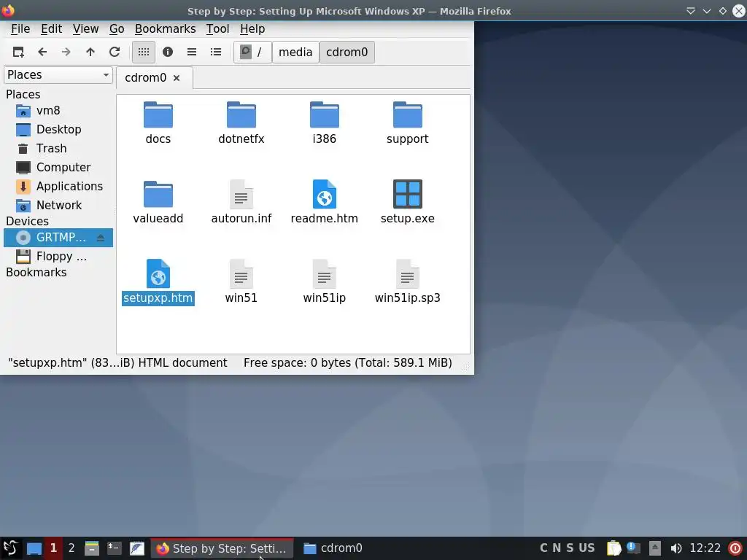Reload the current folder
Viewport: 747px width, 560px height.
(x=115, y=52)
